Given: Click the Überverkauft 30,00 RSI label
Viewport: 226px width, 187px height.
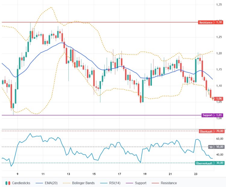Looking at the screenshot, I should (x=209, y=163).
